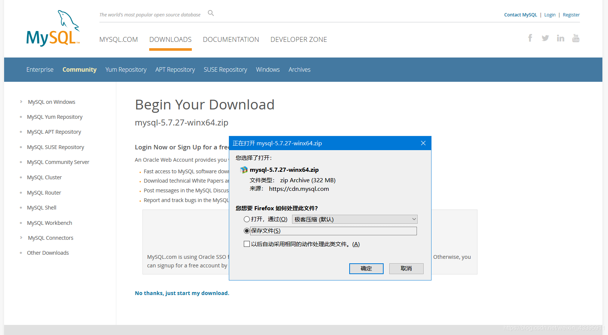Click the MySQL dolphin logo
The height and width of the screenshot is (335, 608).
click(x=53, y=28)
